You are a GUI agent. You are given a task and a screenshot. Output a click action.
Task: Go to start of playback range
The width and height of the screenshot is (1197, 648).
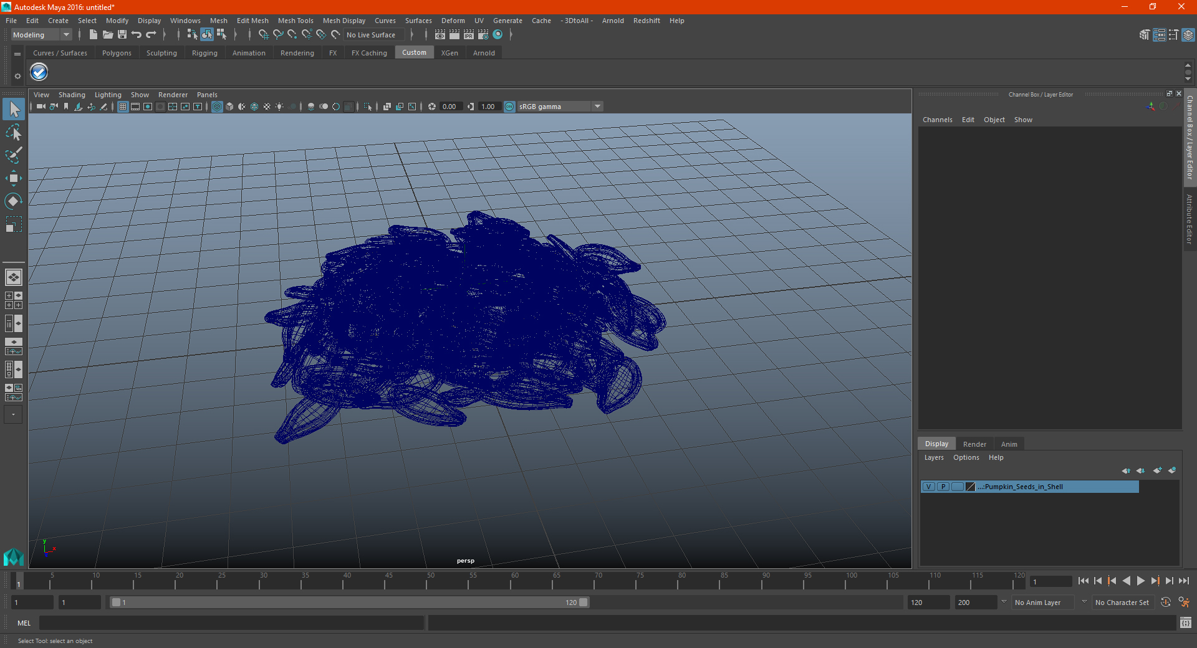[x=1084, y=581]
